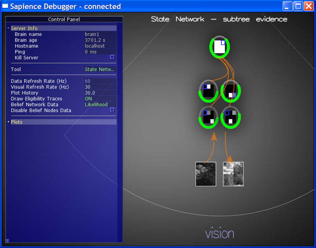
Task: Select the lower-left node in the middle cluster
Action: [x=208, y=117]
